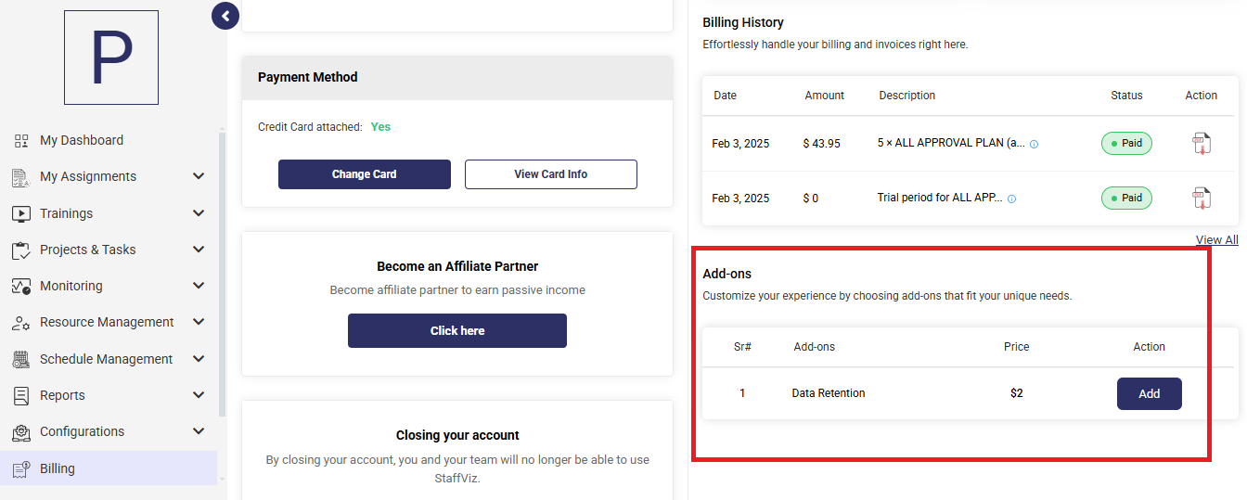Click the Configurations gear icon

(x=21, y=432)
